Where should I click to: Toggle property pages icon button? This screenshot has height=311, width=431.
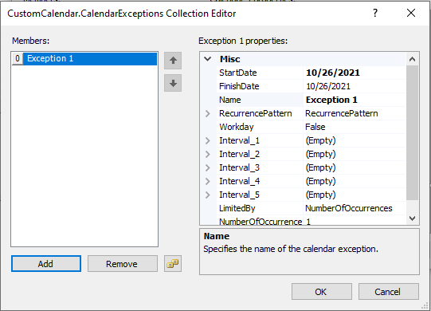pos(173,264)
